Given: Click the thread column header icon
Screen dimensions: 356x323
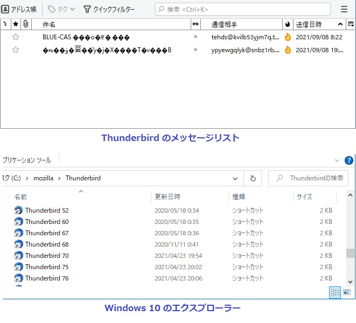Looking at the screenshot, I should [5, 24].
